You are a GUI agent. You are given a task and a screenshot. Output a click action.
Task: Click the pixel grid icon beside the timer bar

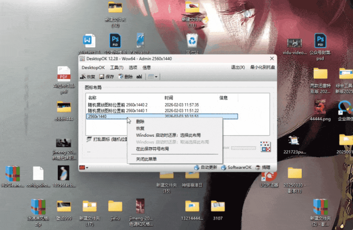click(265, 147)
